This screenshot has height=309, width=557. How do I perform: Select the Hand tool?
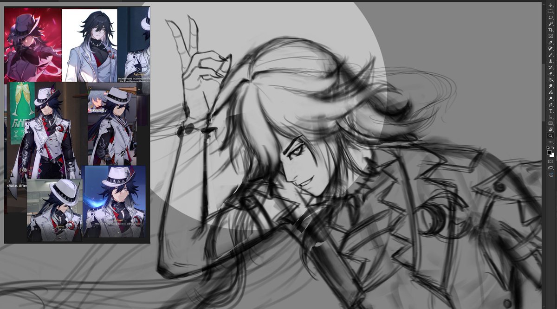coord(551,129)
